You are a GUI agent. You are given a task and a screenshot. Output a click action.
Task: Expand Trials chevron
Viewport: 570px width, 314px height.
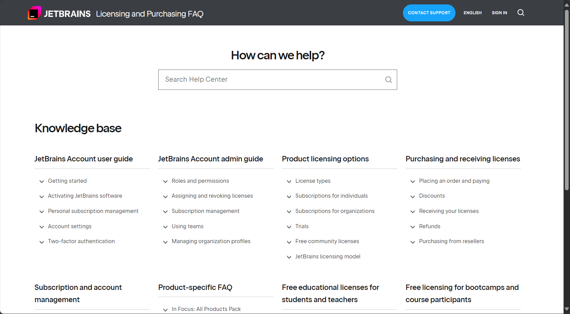coord(289,227)
